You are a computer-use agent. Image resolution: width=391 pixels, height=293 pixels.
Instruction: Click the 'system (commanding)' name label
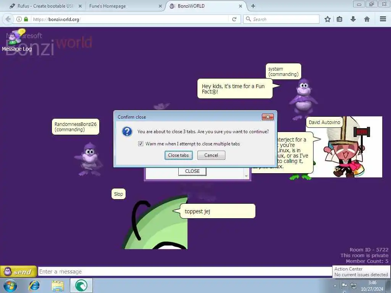point(284,71)
